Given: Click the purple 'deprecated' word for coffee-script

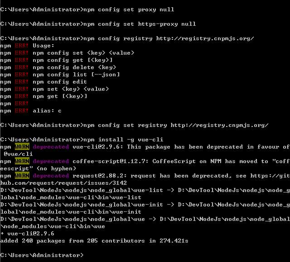Looking at the screenshot, I should click(51, 161).
